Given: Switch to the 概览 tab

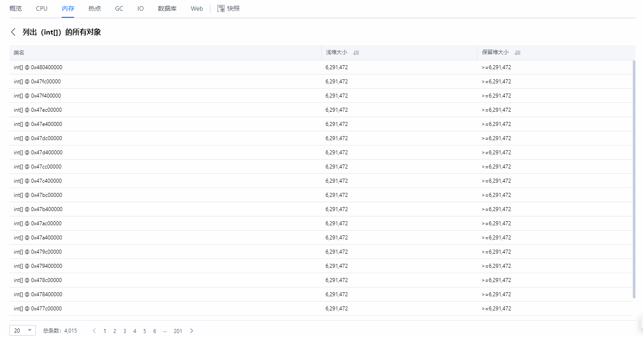Looking at the screenshot, I should coord(16,8).
